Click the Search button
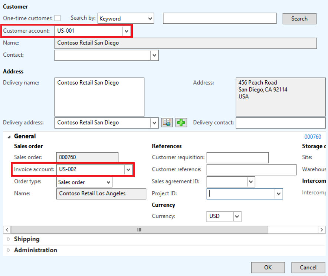 (x=299, y=19)
